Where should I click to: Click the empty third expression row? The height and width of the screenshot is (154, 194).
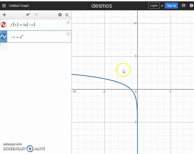tap(36, 47)
